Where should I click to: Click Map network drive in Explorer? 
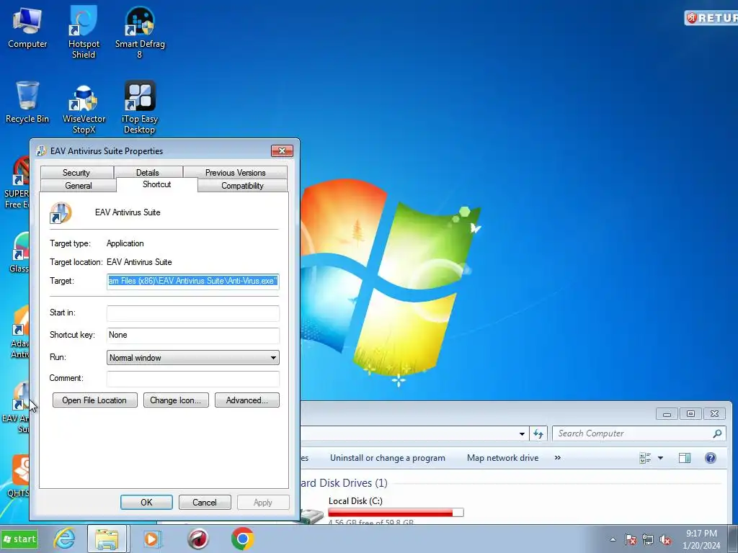tap(502, 457)
